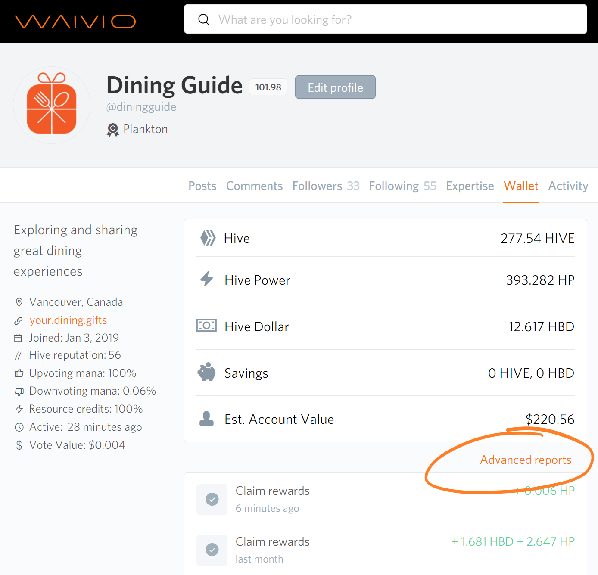Click the 'Upvoting mana: 100%' text
598x575 pixels.
[83, 373]
